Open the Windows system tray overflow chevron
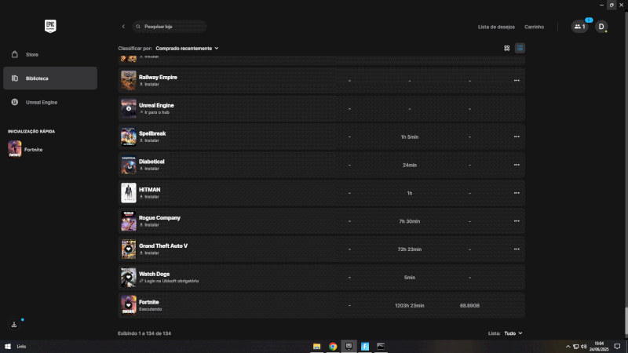The image size is (628, 353). coord(568,346)
